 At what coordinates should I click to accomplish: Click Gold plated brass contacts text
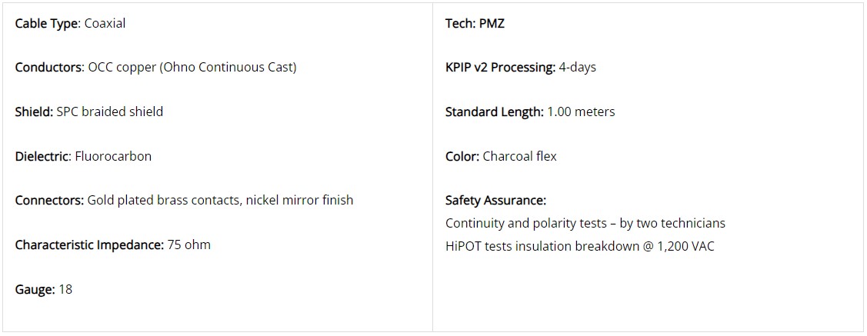tap(162, 200)
